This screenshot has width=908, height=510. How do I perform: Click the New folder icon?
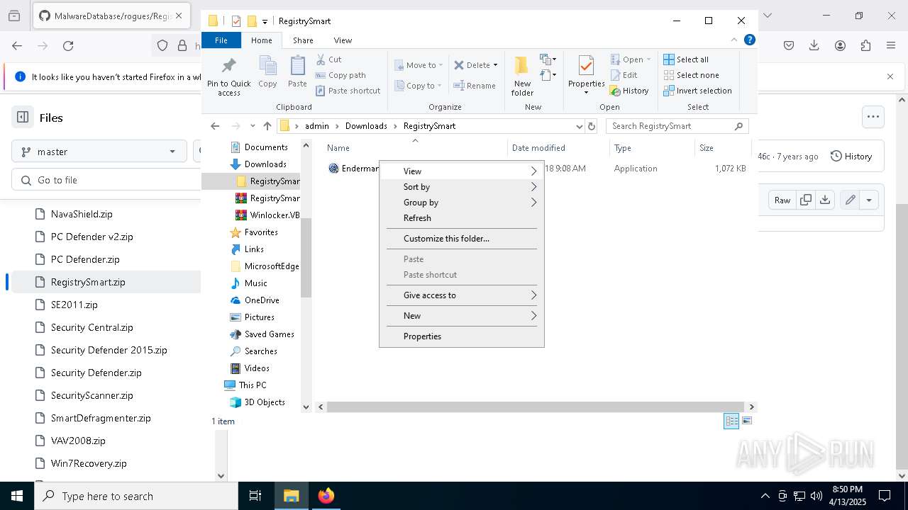click(521, 65)
